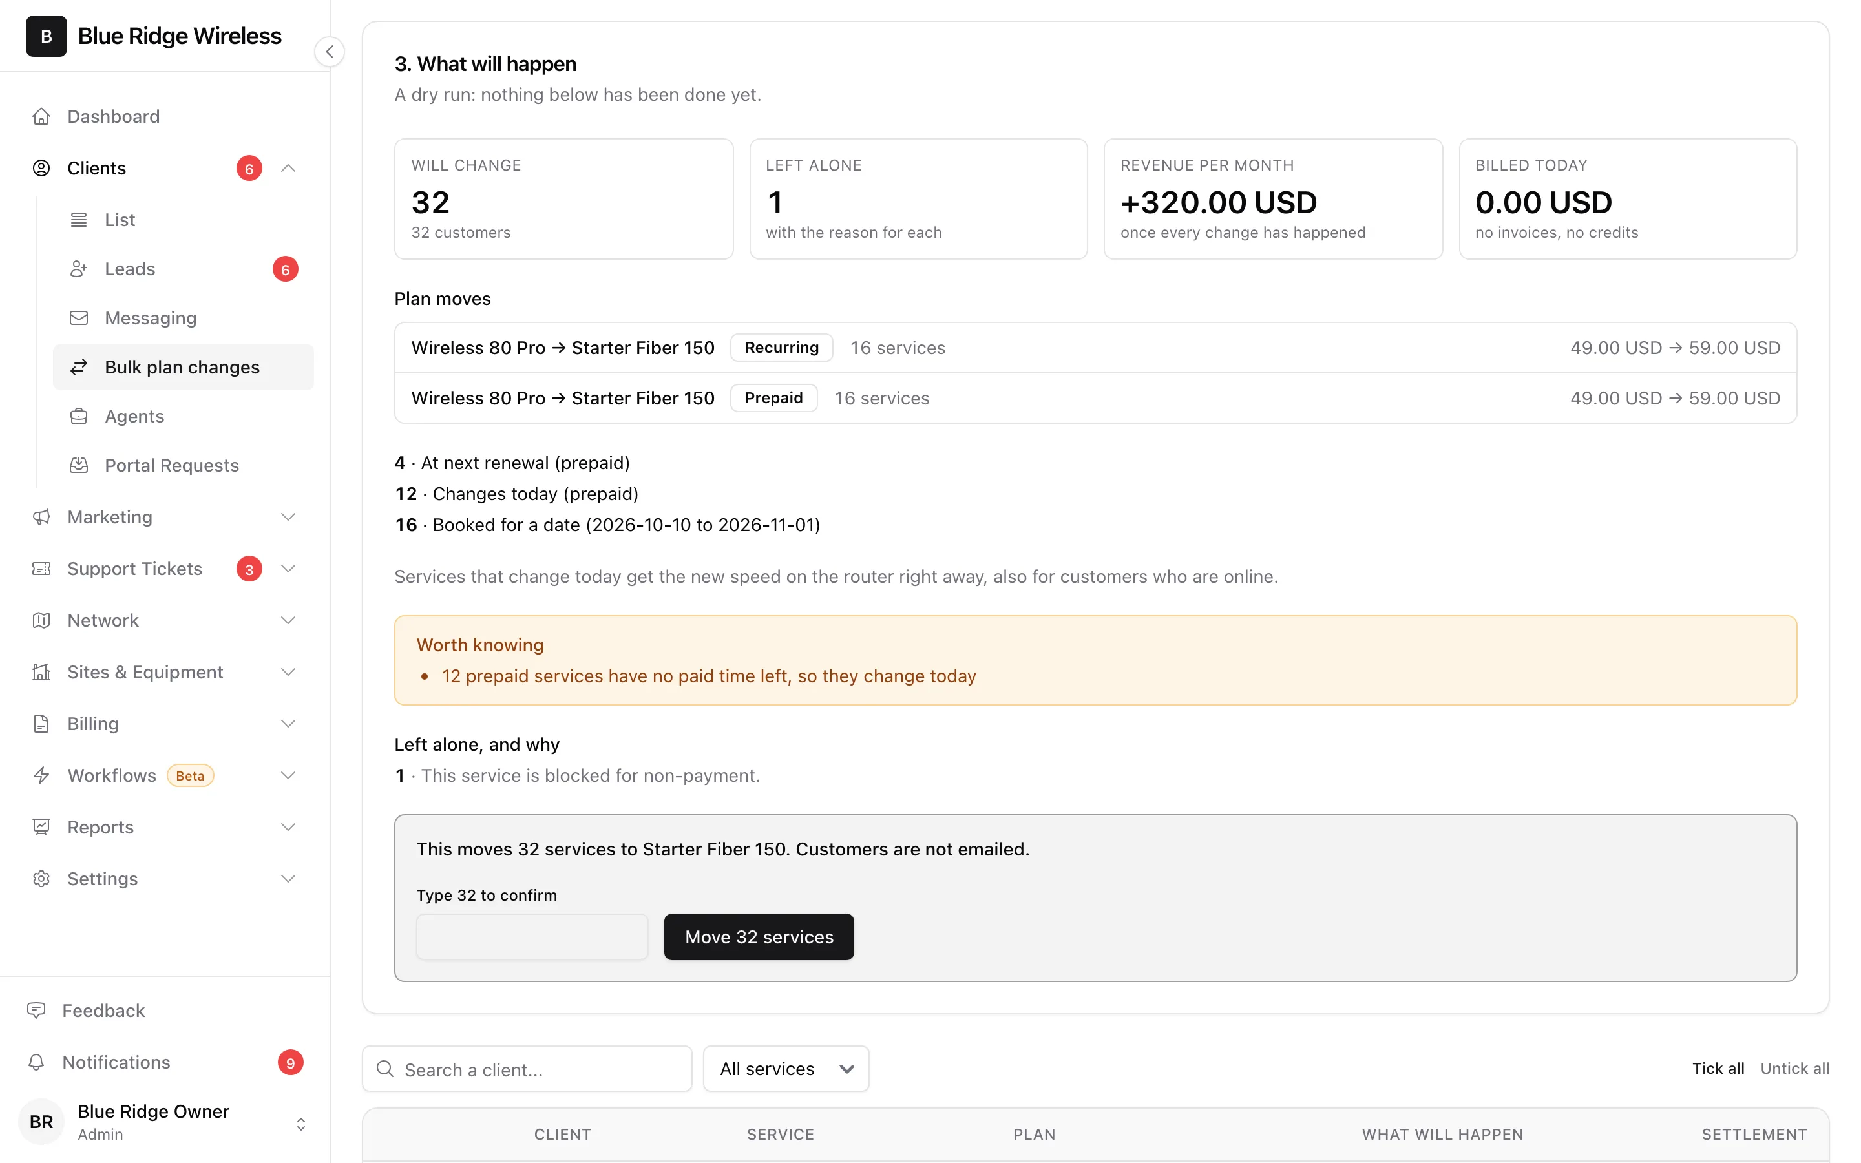Expand the Network section chevron
The height and width of the screenshot is (1163, 1861).
click(x=288, y=620)
